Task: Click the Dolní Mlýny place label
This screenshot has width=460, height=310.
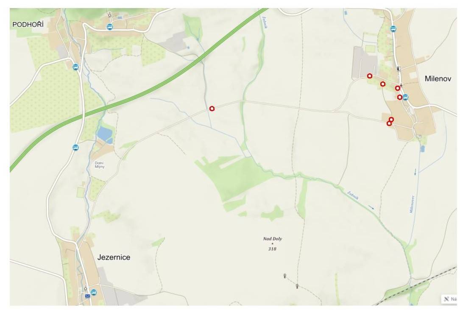Action: pyautogui.click(x=100, y=165)
